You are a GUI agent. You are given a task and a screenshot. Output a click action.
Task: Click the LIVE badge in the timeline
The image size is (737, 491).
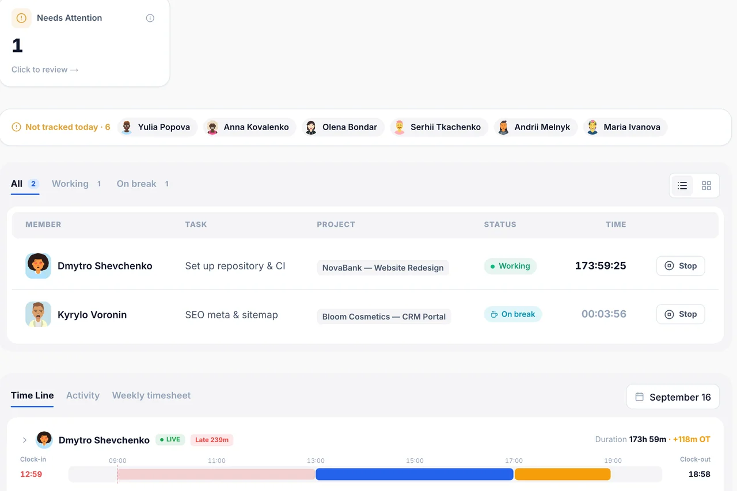coord(170,440)
